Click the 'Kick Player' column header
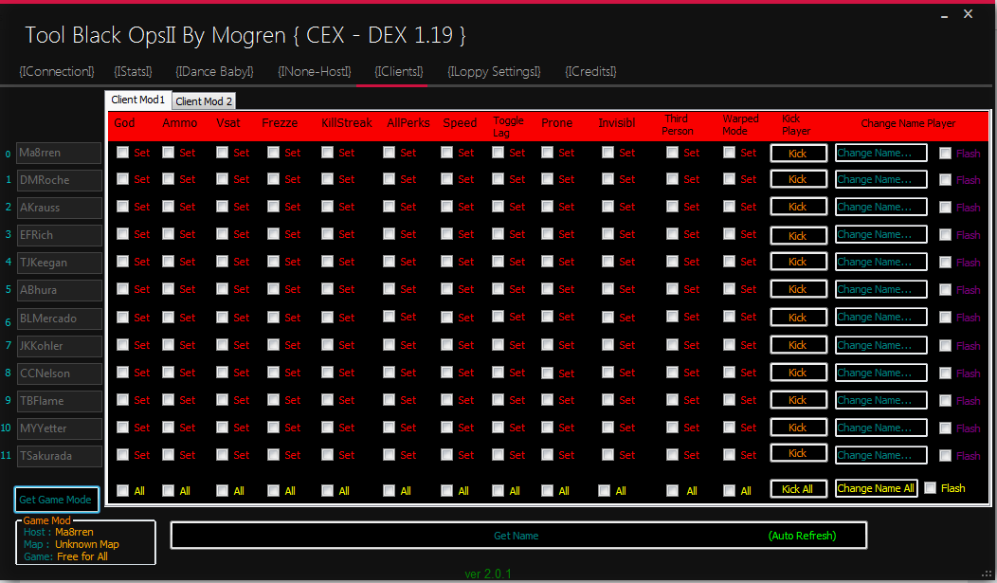Screen dimensions: 997x583 tap(796, 124)
